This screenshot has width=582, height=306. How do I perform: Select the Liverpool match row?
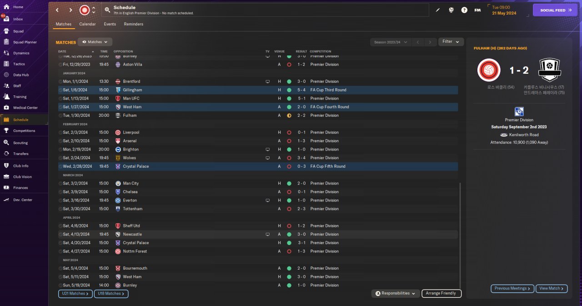(x=258, y=132)
